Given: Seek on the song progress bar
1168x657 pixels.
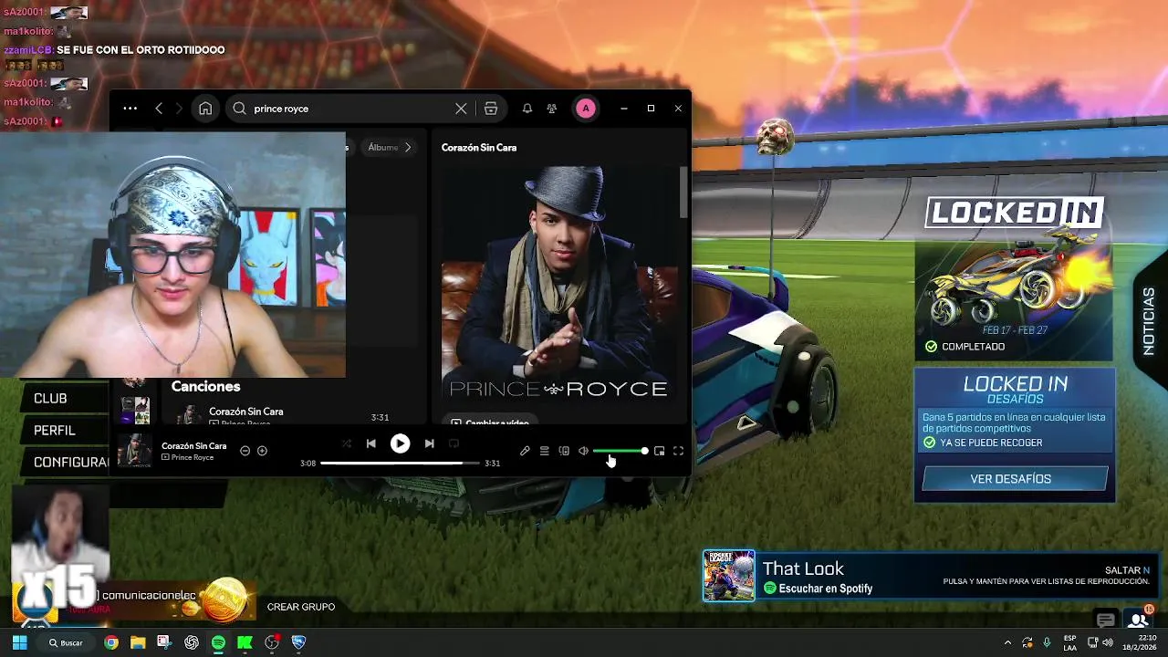Looking at the screenshot, I should [x=400, y=464].
